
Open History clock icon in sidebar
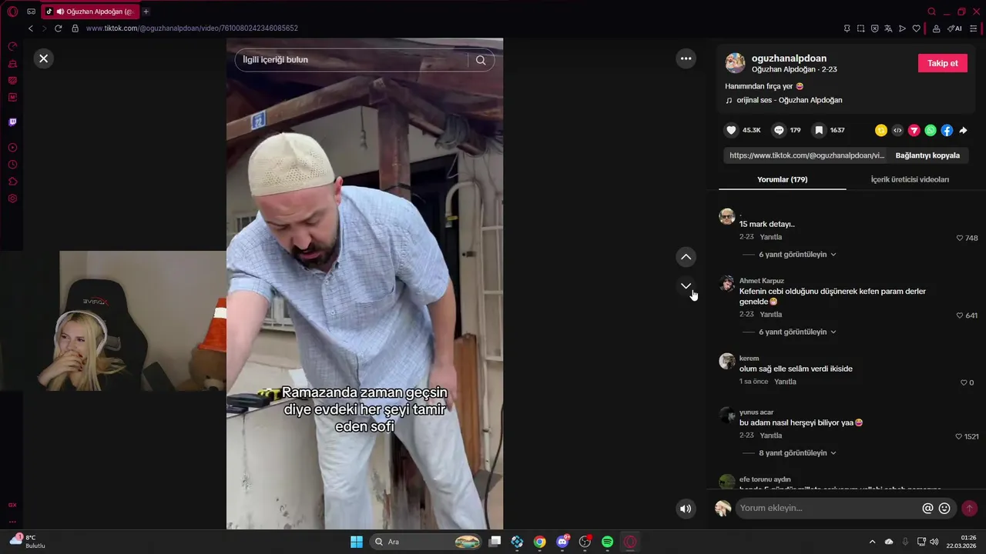(12, 165)
